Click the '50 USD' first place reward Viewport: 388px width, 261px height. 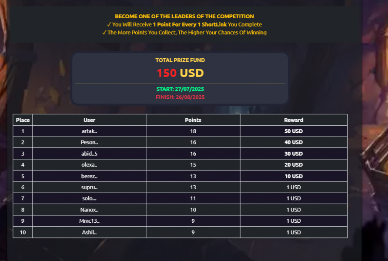click(x=294, y=131)
